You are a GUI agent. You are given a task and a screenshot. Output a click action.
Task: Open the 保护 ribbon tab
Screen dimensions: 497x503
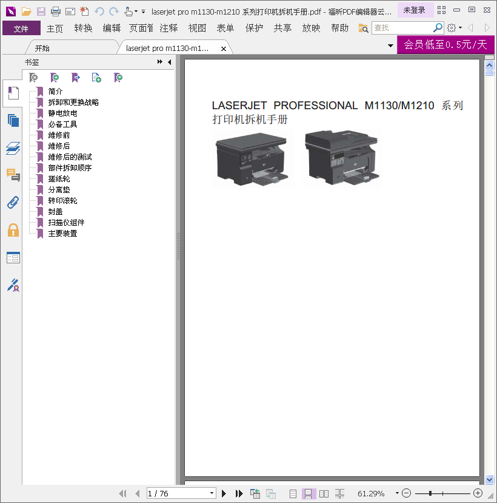254,29
